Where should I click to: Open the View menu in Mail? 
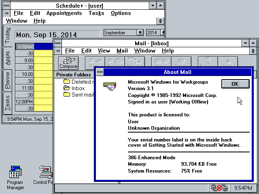coord(104,51)
